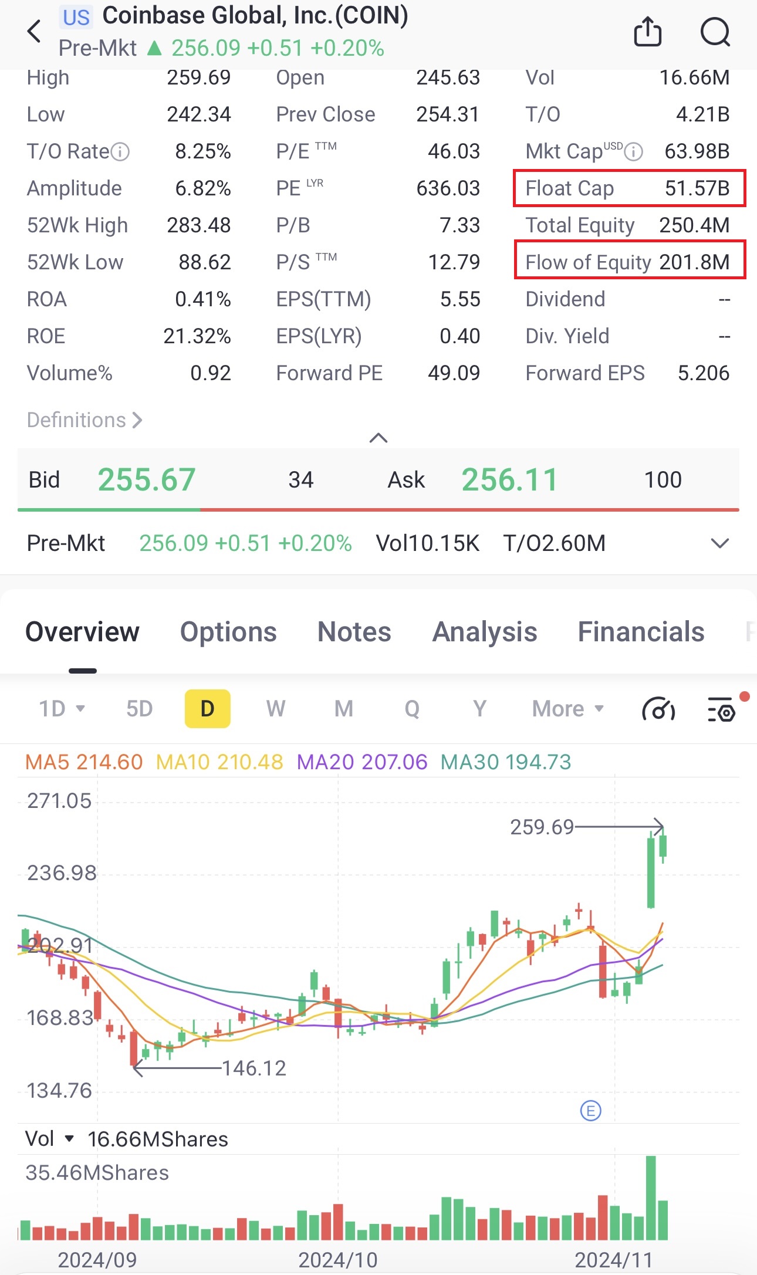Switch to the Notes tab

354,632
